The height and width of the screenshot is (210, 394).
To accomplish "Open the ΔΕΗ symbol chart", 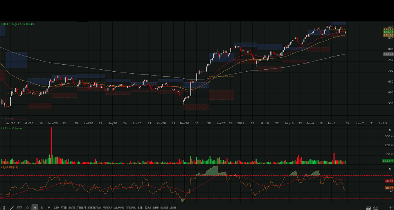I will pyautogui.click(x=173, y=208).
